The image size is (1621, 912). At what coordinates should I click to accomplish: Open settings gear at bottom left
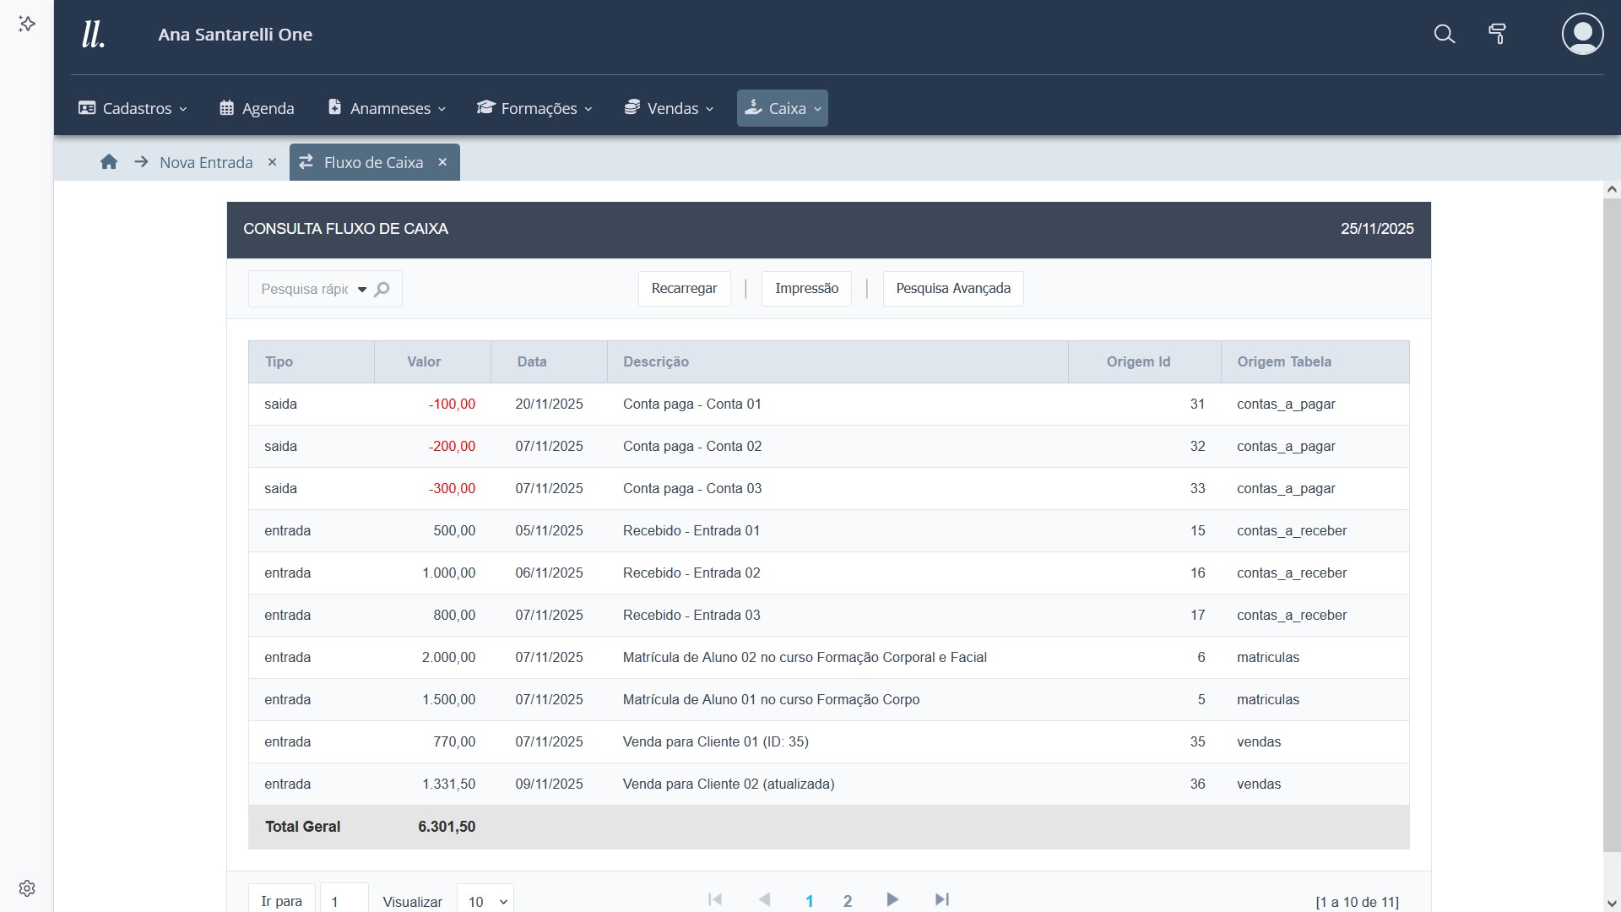pyautogui.click(x=27, y=888)
